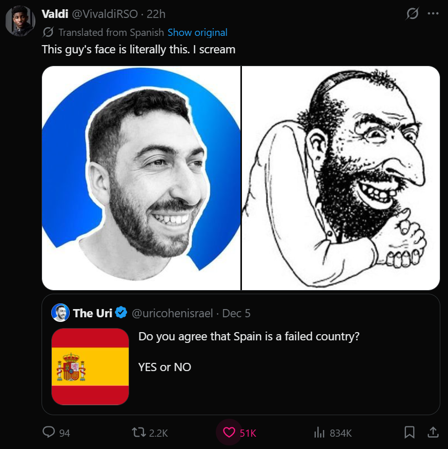Viewport: 448px width, 449px height.
Task: Open the Spain flag image in quoted post
Action: [x=90, y=366]
